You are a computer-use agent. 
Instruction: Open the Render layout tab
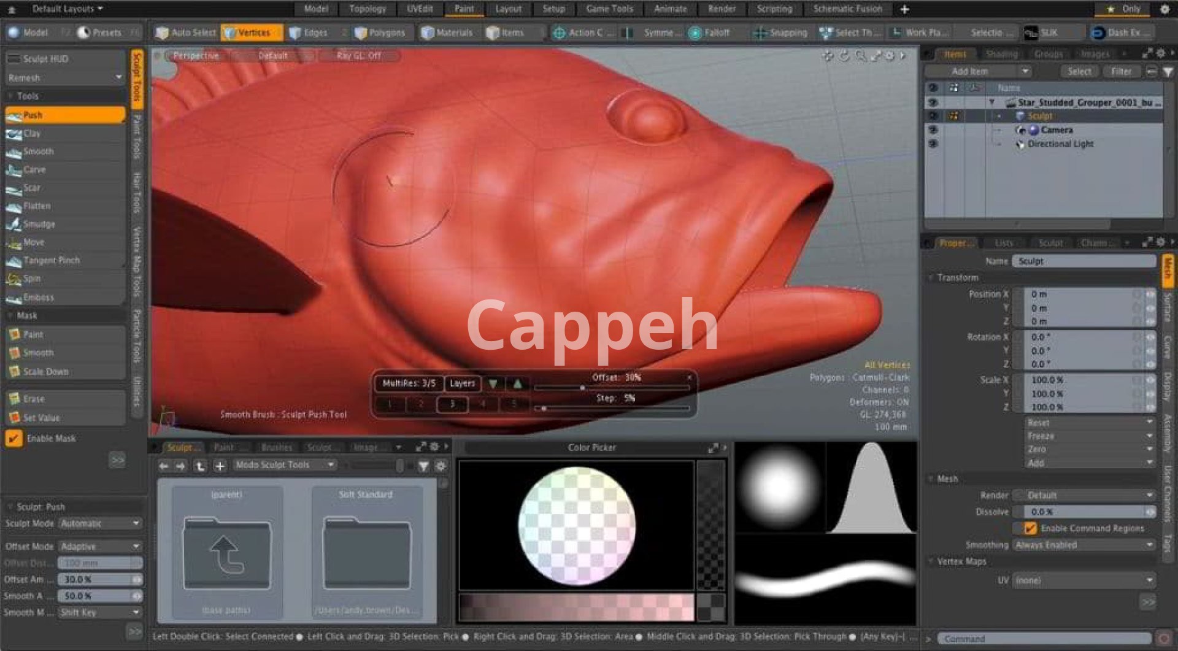coord(722,9)
